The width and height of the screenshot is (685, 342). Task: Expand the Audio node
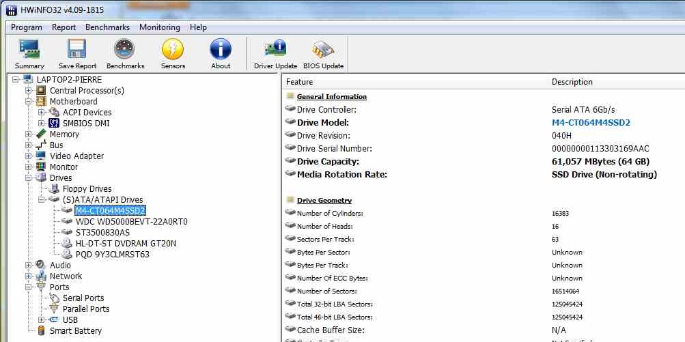click(29, 265)
